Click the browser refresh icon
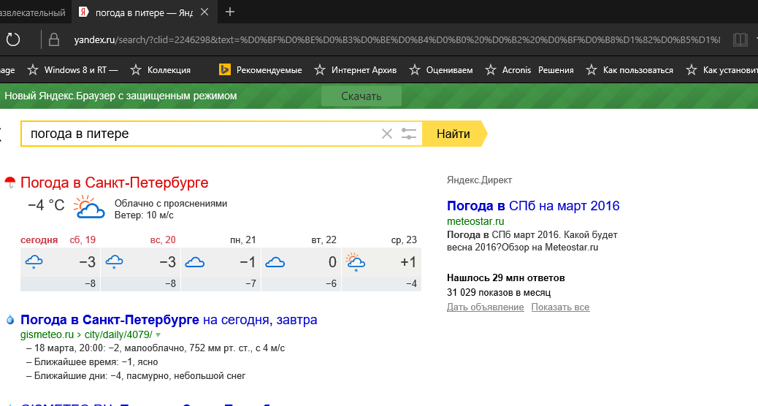Screen dimensions: 758x406 (x=12, y=39)
